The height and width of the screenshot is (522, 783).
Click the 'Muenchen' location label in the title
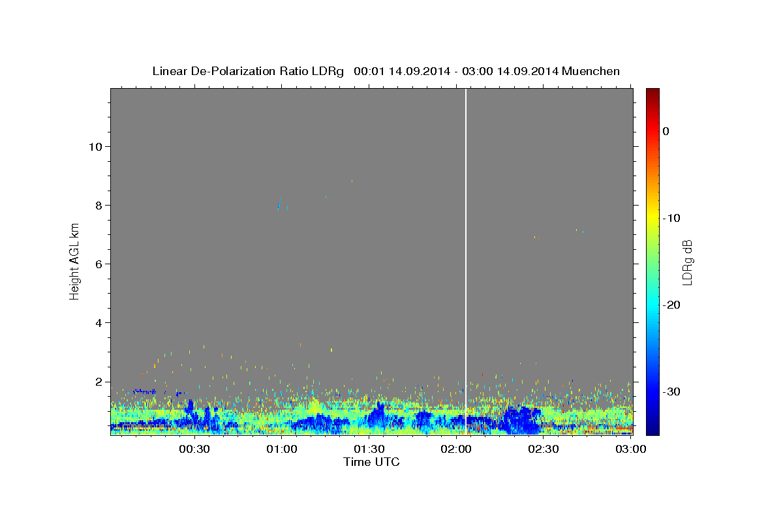pyautogui.click(x=591, y=71)
